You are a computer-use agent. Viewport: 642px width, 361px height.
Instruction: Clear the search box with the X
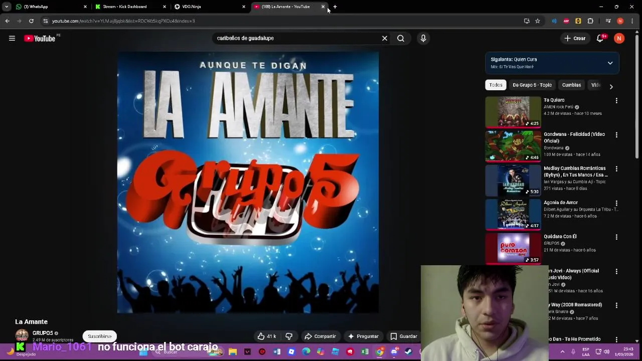click(x=385, y=38)
